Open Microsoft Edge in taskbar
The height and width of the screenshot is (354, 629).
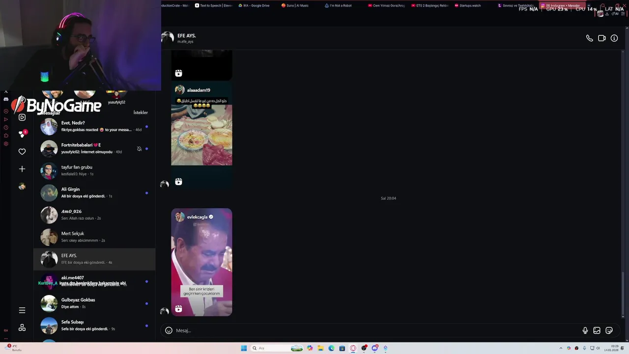tap(331, 348)
